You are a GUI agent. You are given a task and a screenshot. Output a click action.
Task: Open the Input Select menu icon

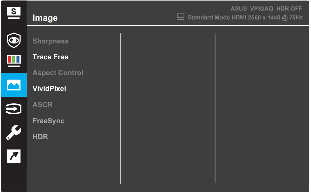tap(14, 109)
